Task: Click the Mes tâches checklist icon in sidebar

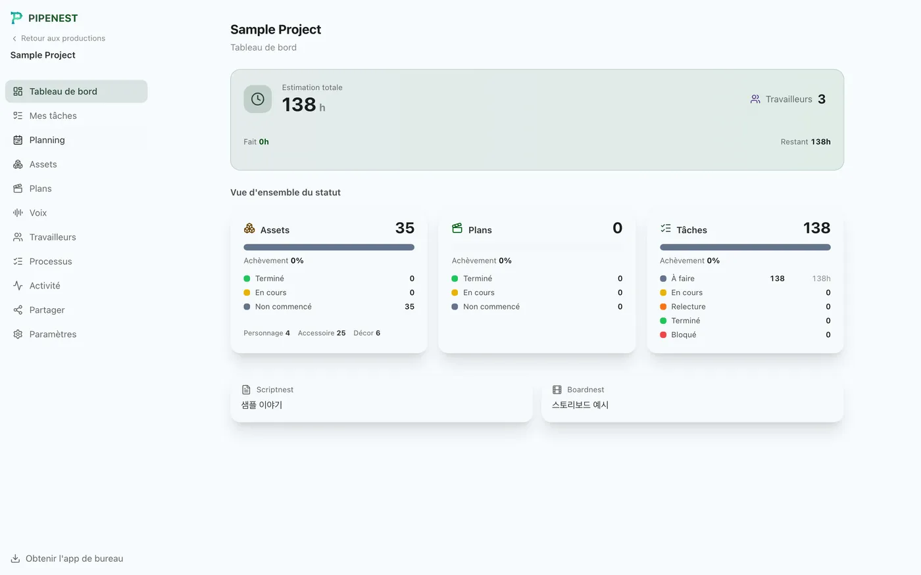Action: (x=18, y=116)
